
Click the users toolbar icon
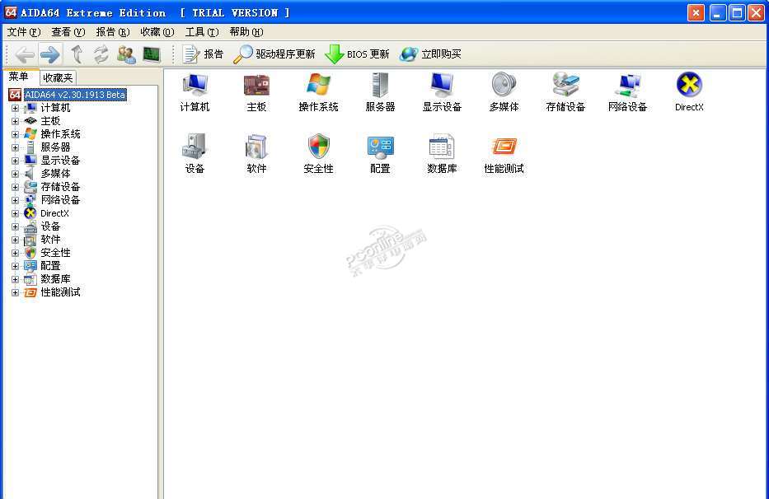pos(127,54)
